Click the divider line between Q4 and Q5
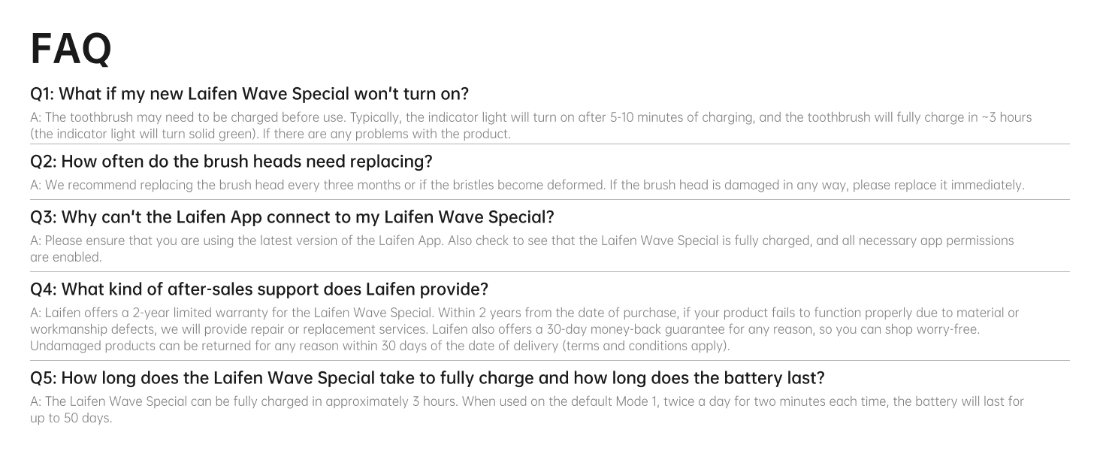The width and height of the screenshot is (1100, 451). (549, 360)
